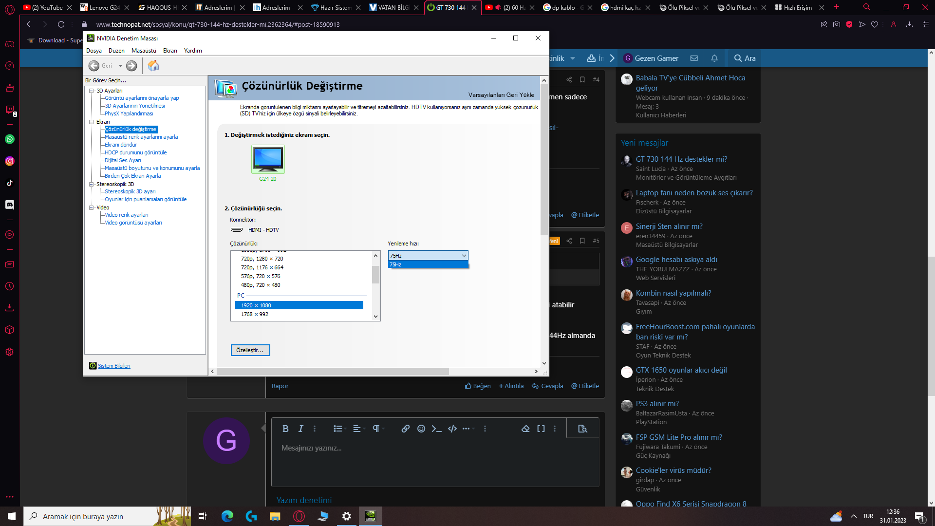Select the G24-20 monitor thumbnail
935x526 pixels.
pyautogui.click(x=268, y=160)
